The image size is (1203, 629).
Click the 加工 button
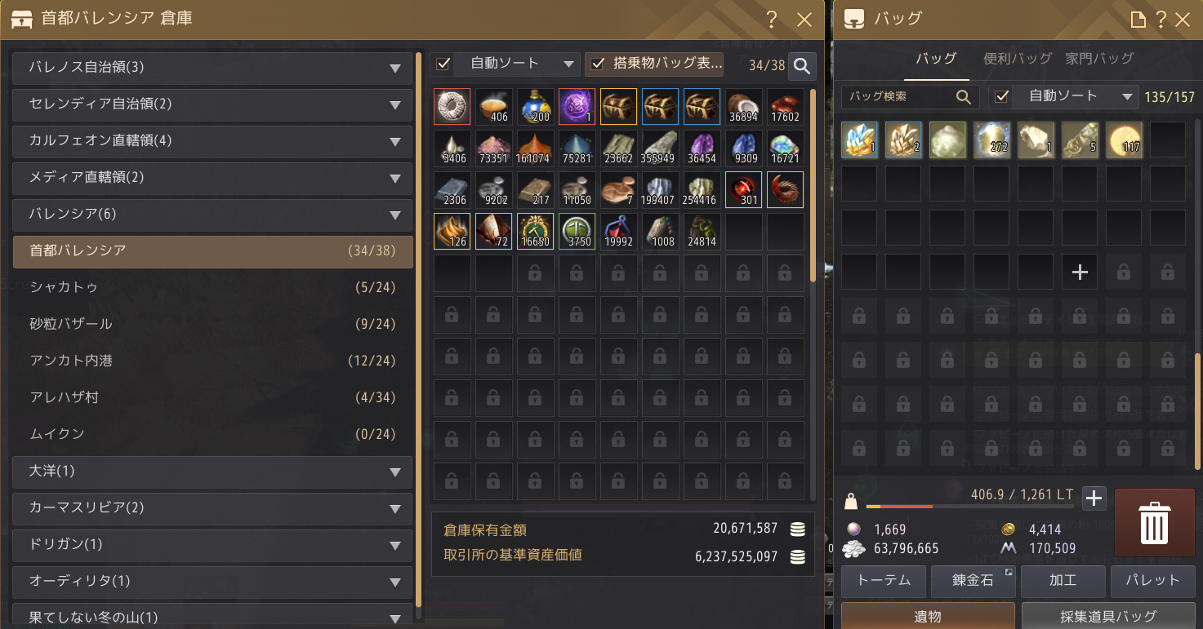[1063, 581]
